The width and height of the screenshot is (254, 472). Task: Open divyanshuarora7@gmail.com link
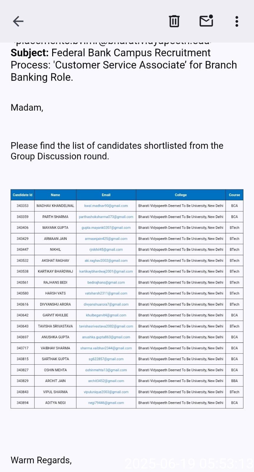[106, 304]
